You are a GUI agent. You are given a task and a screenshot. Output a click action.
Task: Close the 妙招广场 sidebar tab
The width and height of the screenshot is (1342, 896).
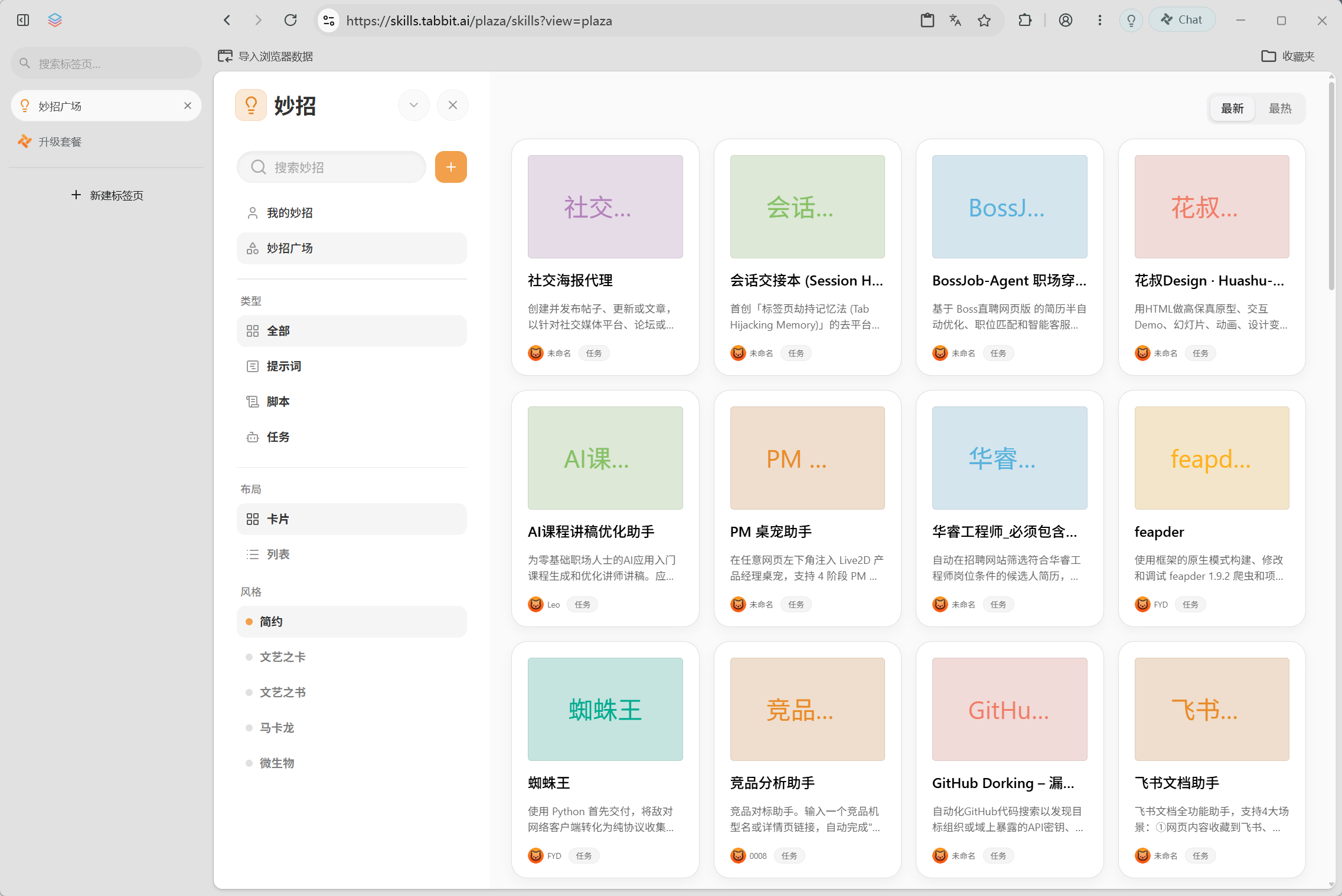pyautogui.click(x=188, y=106)
